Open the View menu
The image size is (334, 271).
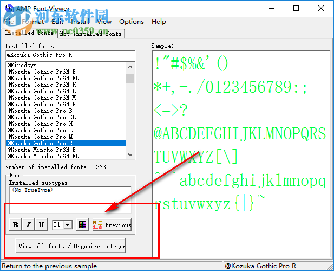click(x=104, y=22)
